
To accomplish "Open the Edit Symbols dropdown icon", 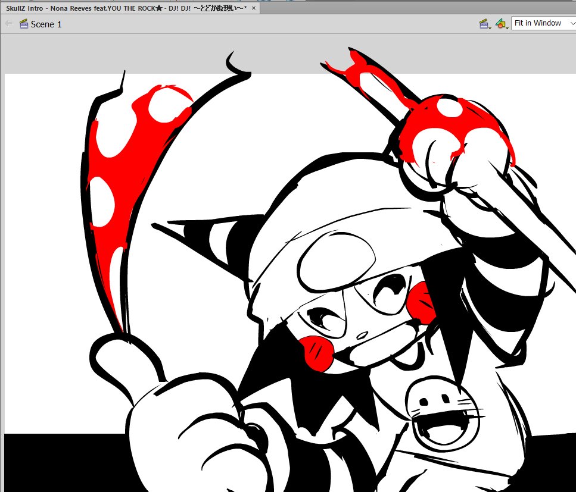I will point(502,24).
